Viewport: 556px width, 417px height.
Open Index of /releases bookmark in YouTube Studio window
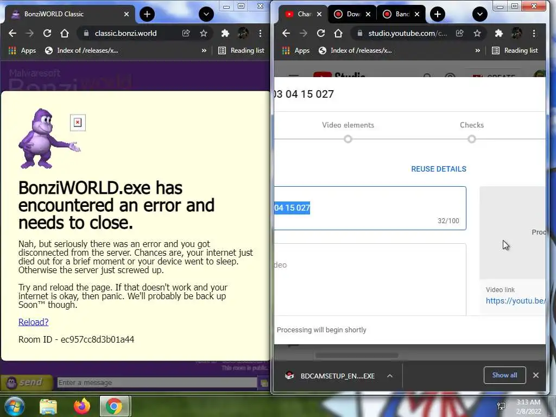(x=355, y=50)
